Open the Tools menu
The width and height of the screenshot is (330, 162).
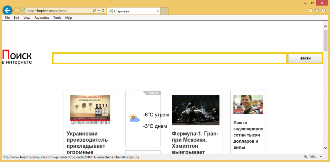57,18
